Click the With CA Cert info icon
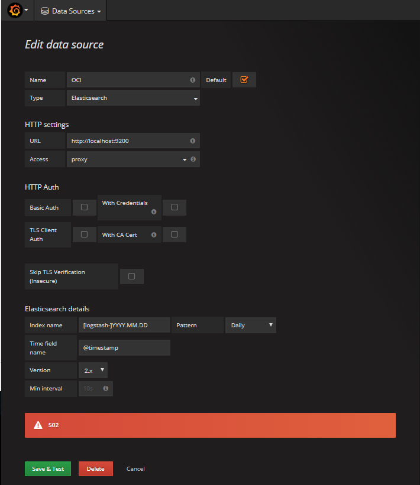The image size is (420, 485). (x=154, y=235)
